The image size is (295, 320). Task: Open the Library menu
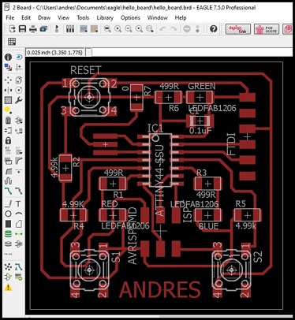pyautogui.click(x=105, y=18)
